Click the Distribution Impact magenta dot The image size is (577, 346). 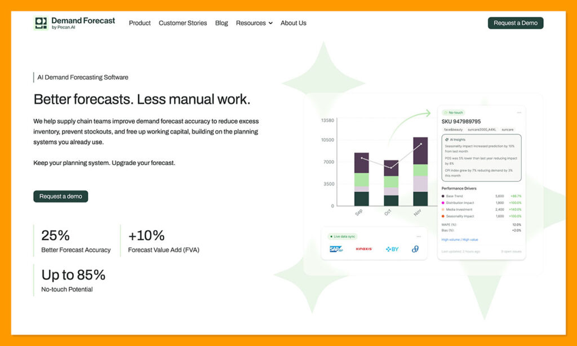coord(443,203)
